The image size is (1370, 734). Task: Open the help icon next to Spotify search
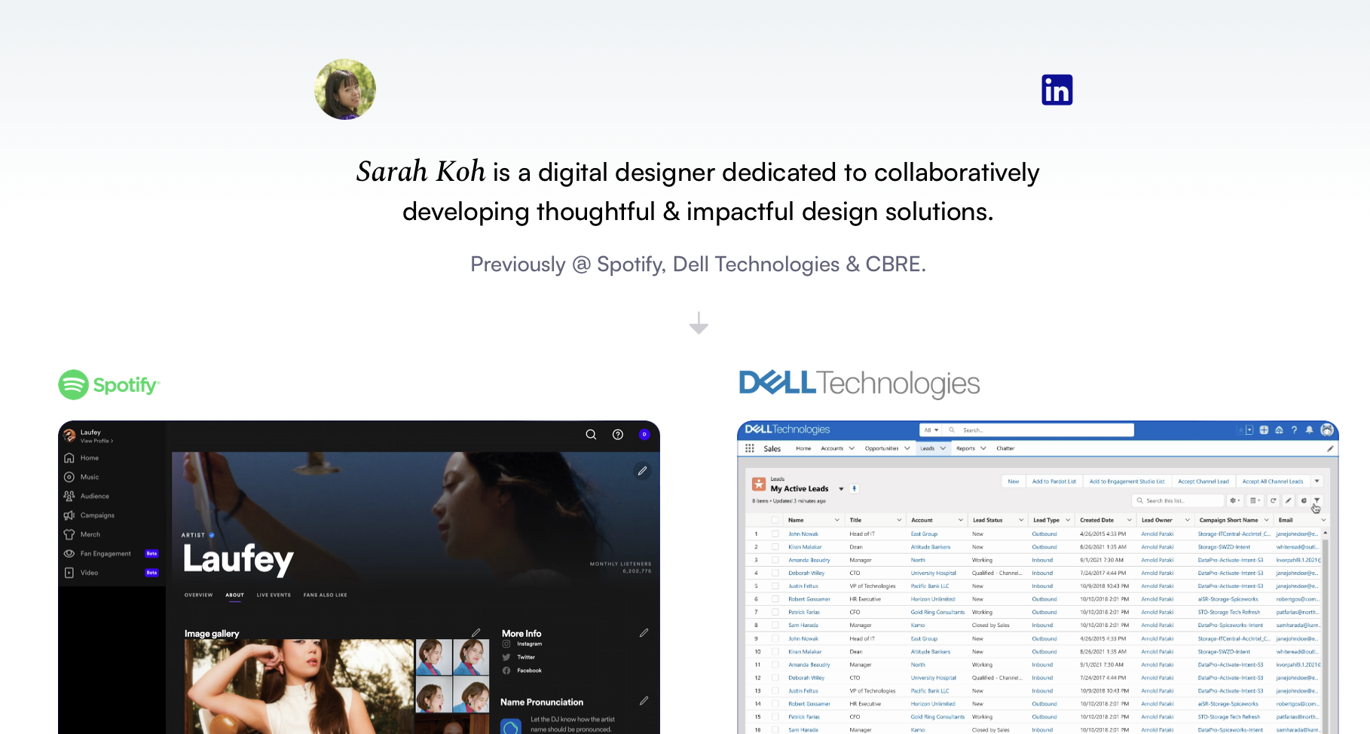coord(617,434)
